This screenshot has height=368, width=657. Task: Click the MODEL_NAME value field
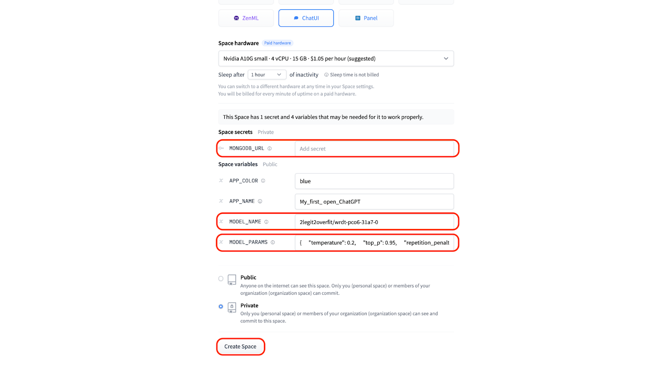[x=374, y=222]
